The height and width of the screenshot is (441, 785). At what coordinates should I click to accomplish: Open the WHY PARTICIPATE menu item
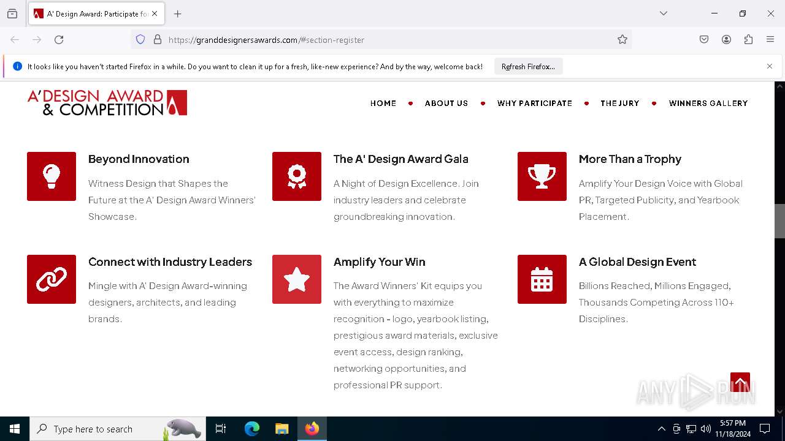pos(535,104)
